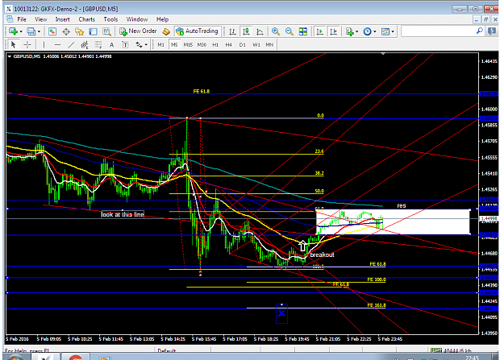Open the Indicators list dropdown
Image resolution: width=504 pixels, height=360 pixels.
click(352, 31)
